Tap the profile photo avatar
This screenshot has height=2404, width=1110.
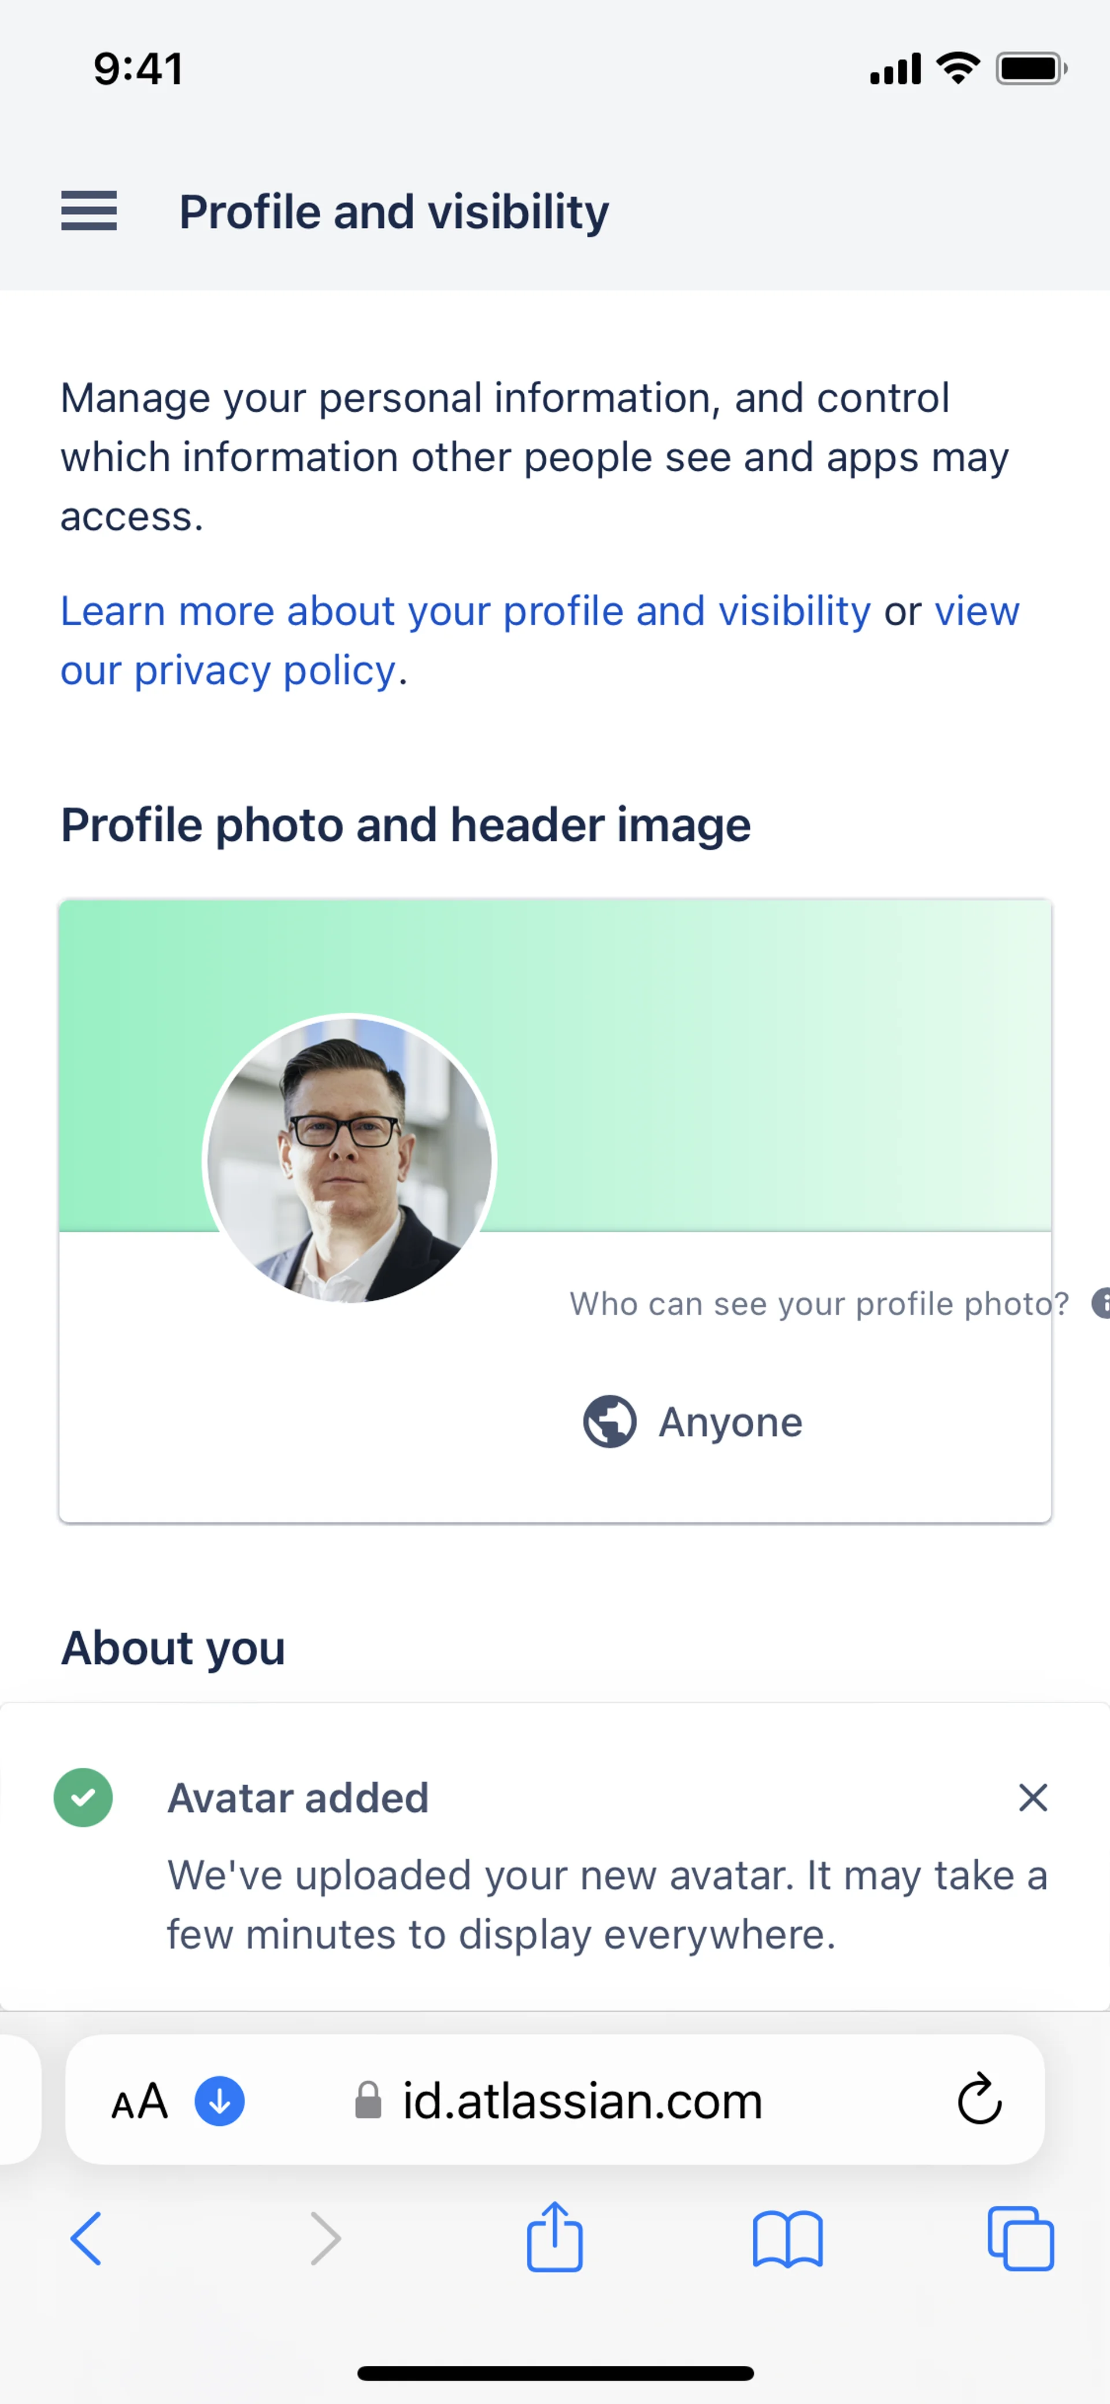[350, 1159]
